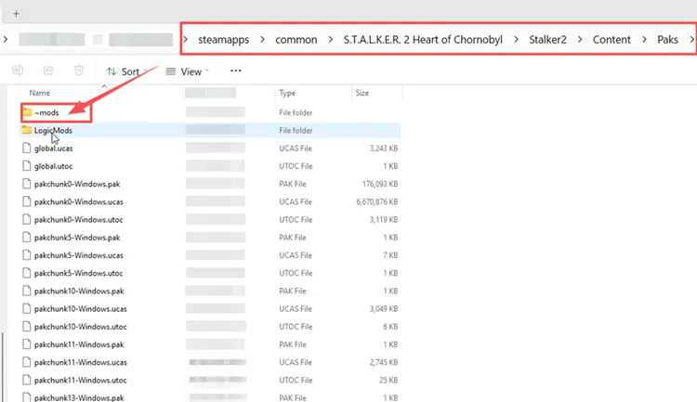
Task: Click the 2,745 KB size value
Action: [384, 362]
